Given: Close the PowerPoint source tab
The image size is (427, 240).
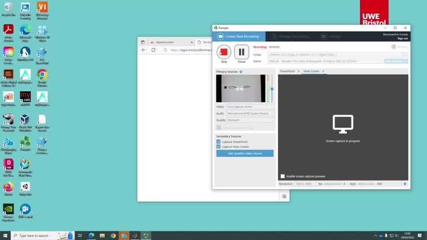Looking at the screenshot, I should [x=298, y=72].
